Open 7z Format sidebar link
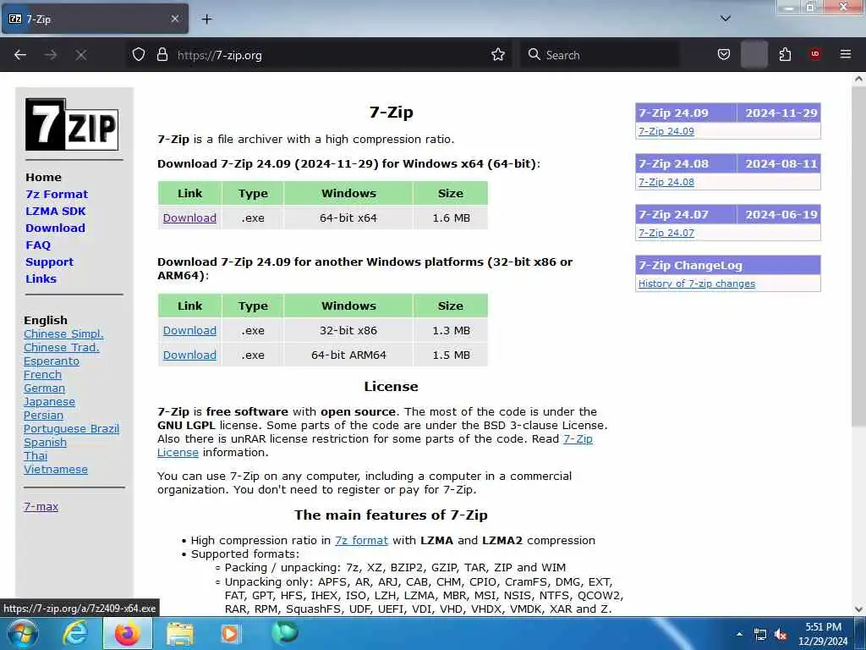The width and height of the screenshot is (866, 650). point(57,194)
